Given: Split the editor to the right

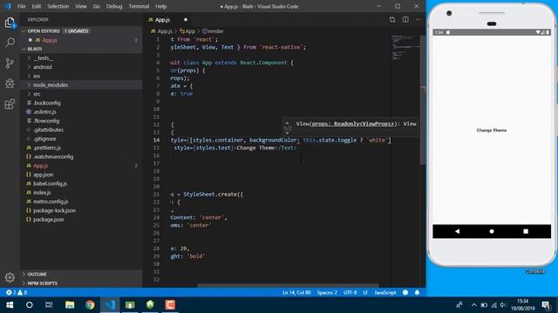Looking at the screenshot, I should 405,19.
